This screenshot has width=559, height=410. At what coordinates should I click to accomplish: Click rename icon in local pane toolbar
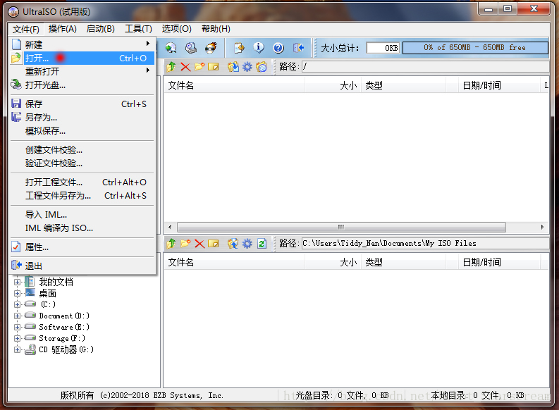click(213, 244)
